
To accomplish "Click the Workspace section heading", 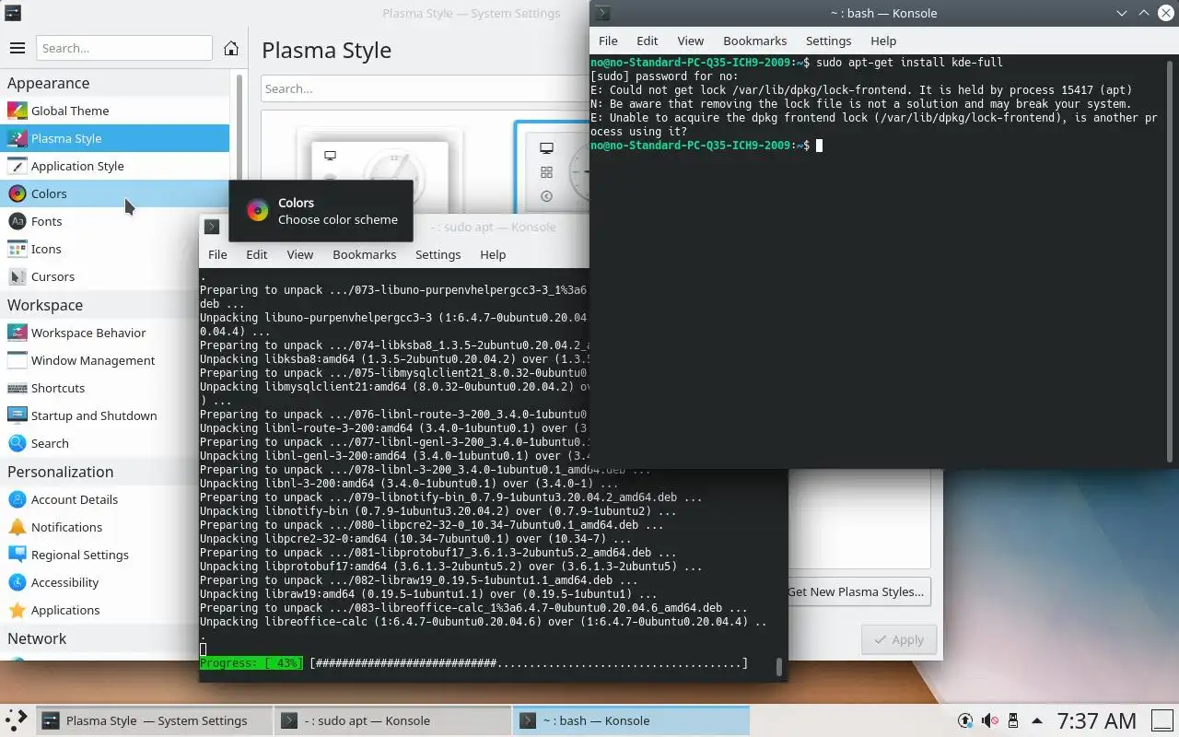I will click(x=45, y=305).
